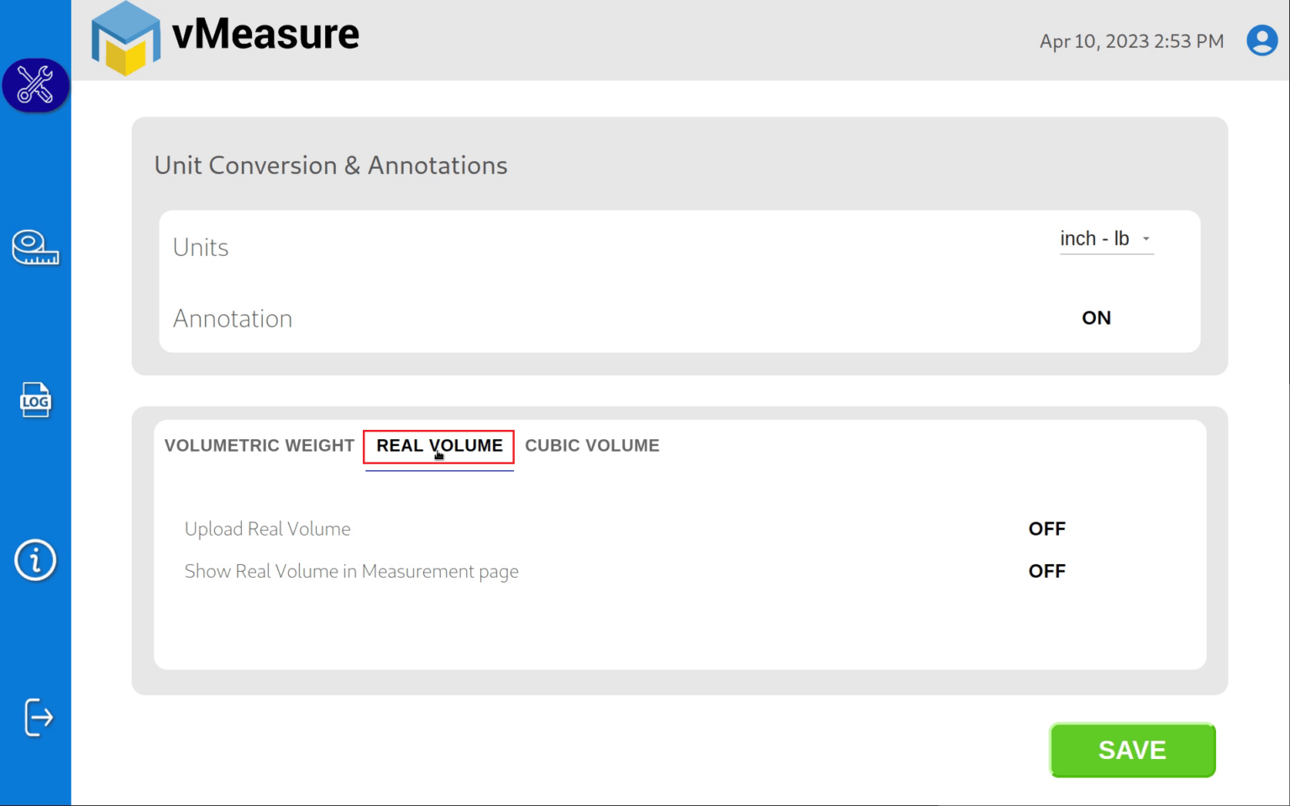Select the logout icon at sidebar bottom
Screen dimensions: 1290x806
35,718
